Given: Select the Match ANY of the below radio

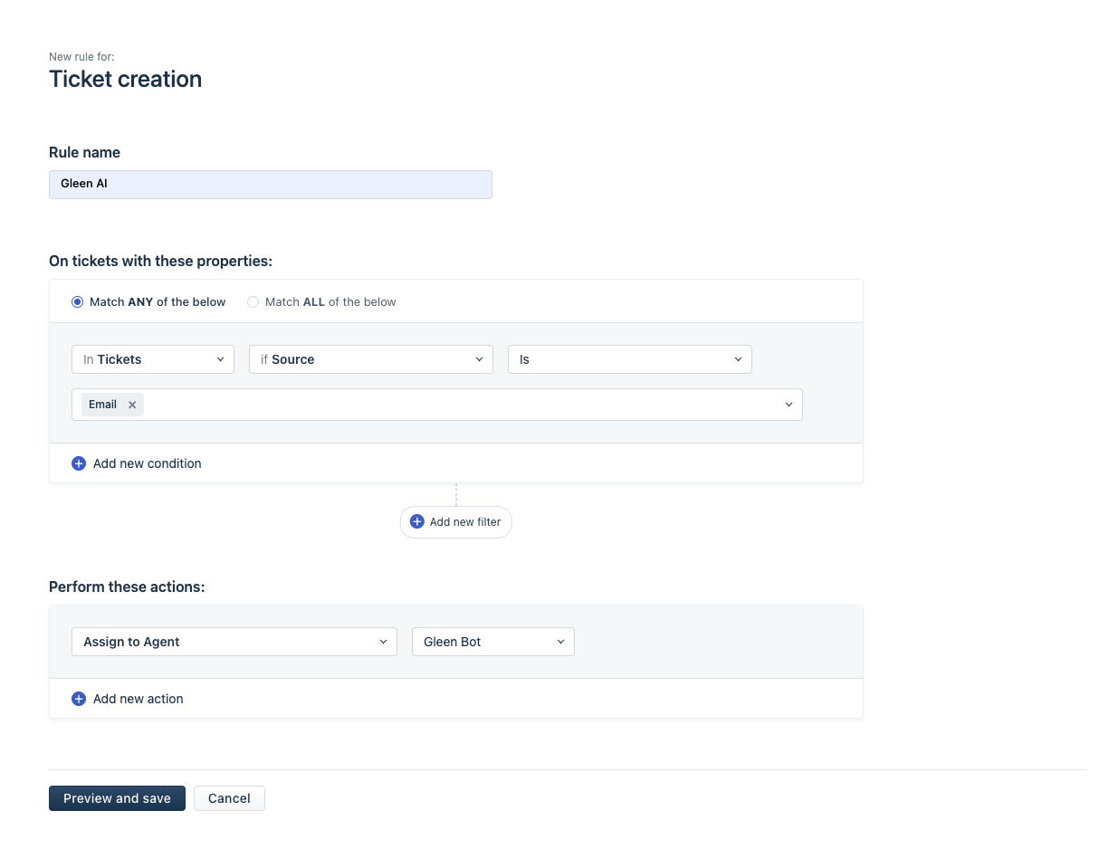Looking at the screenshot, I should (x=78, y=302).
